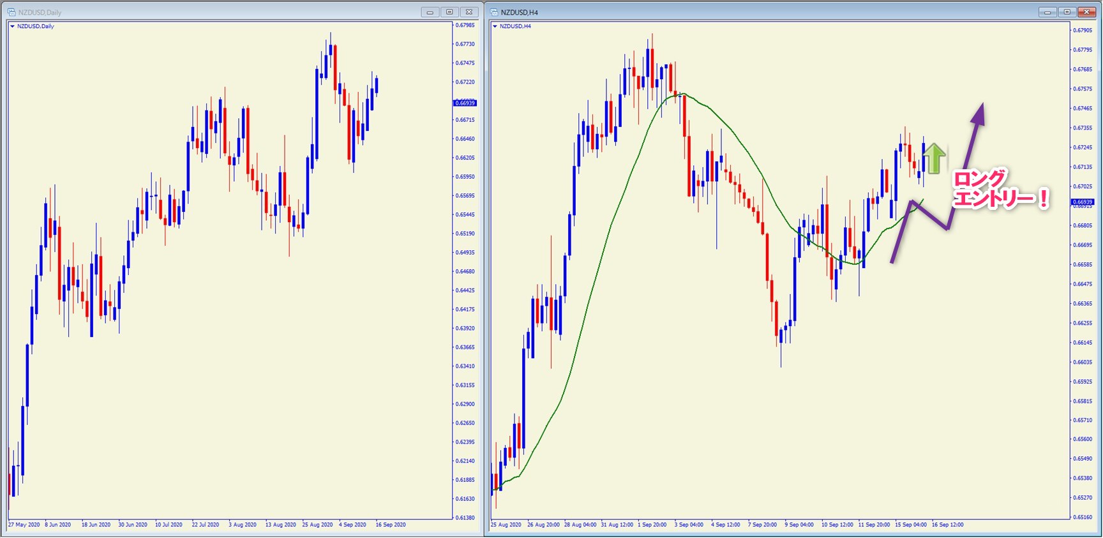Click price level 0.65190 on Daily axis
The image size is (1103, 538).
[465, 234]
